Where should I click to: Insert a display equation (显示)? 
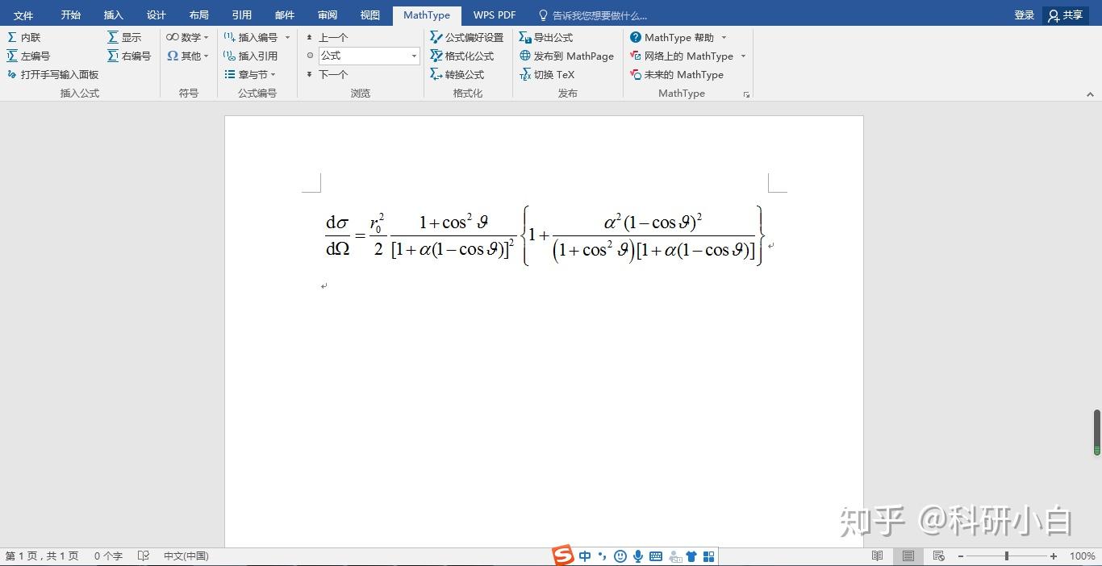coord(124,37)
